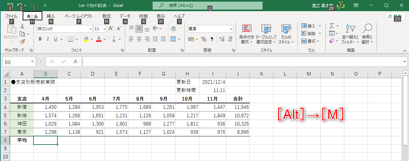
Task: Switch to the ページ レイアウト tab
Action: pyautogui.click(x=78, y=16)
